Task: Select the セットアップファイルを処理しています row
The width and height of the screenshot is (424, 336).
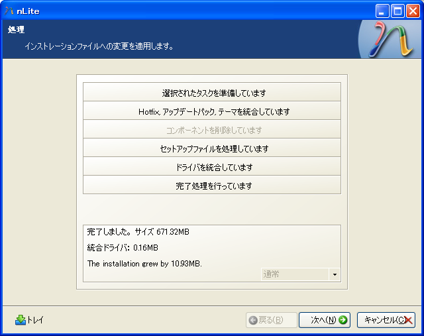Action: pos(212,148)
